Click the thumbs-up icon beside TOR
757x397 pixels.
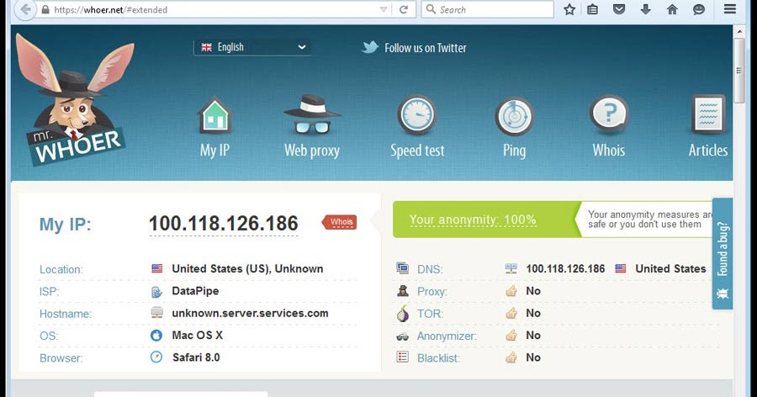tap(511, 313)
